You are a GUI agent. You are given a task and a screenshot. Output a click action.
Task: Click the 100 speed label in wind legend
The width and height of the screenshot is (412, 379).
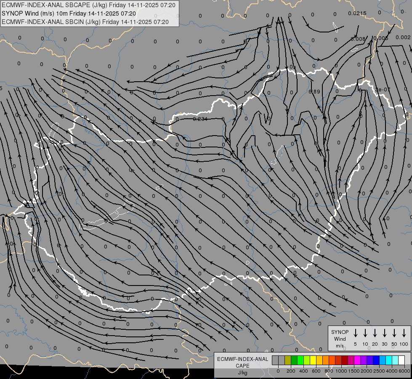pos(404,344)
